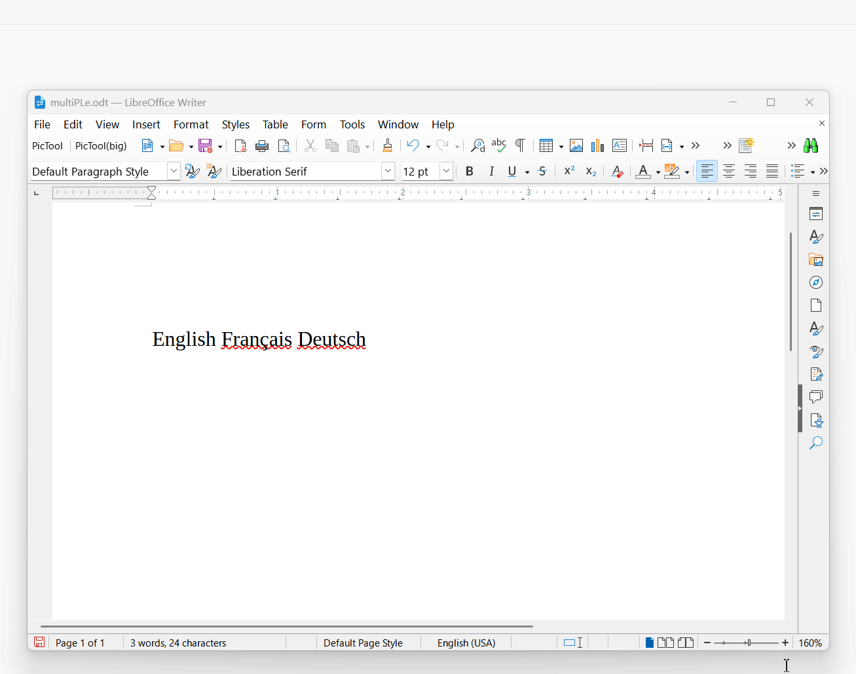Viewport: 856px width, 674px height.
Task: Open the recent documents arrow beside Open
Action: (191, 146)
